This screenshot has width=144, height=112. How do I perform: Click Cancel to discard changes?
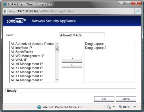pyautogui.click(x=126, y=99)
